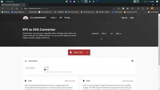
Task: Click the volume speaker tray icon
Action: (x=147, y=1)
